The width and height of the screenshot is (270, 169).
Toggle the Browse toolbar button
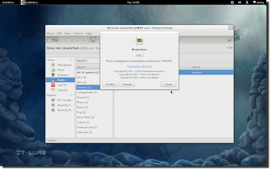(x=93, y=40)
